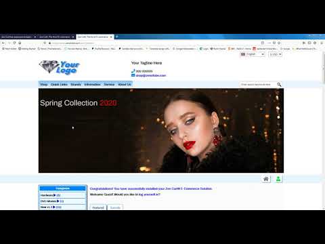Open the About Us menu
Screen dimensions: 325x244
click(125, 84)
